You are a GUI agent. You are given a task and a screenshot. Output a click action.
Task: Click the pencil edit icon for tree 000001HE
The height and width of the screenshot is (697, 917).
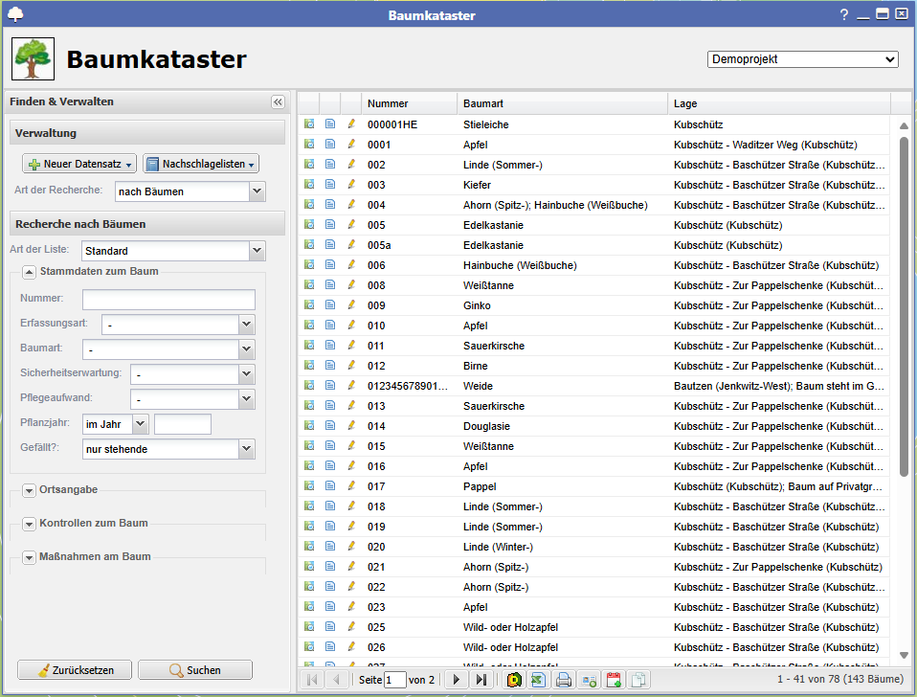click(x=351, y=124)
